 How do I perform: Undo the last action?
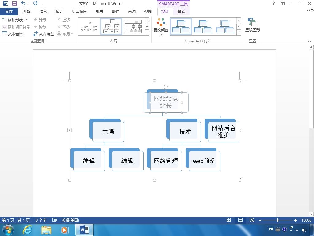[23, 3]
